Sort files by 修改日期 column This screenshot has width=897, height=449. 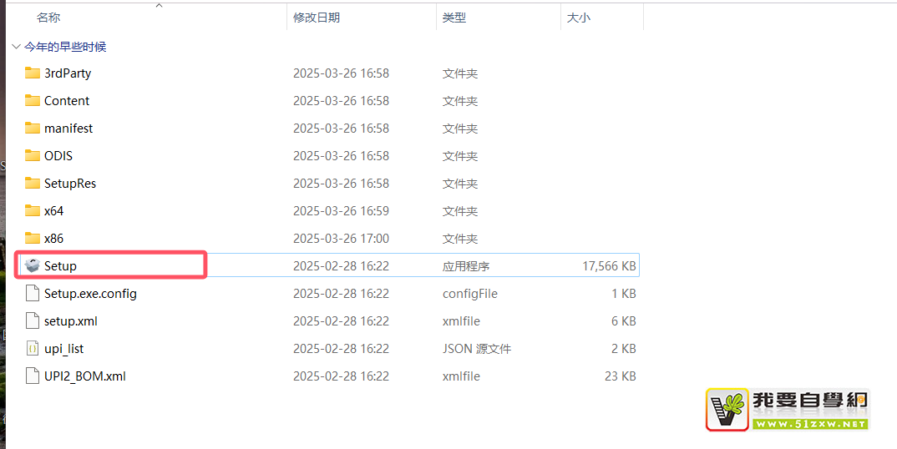click(x=316, y=18)
